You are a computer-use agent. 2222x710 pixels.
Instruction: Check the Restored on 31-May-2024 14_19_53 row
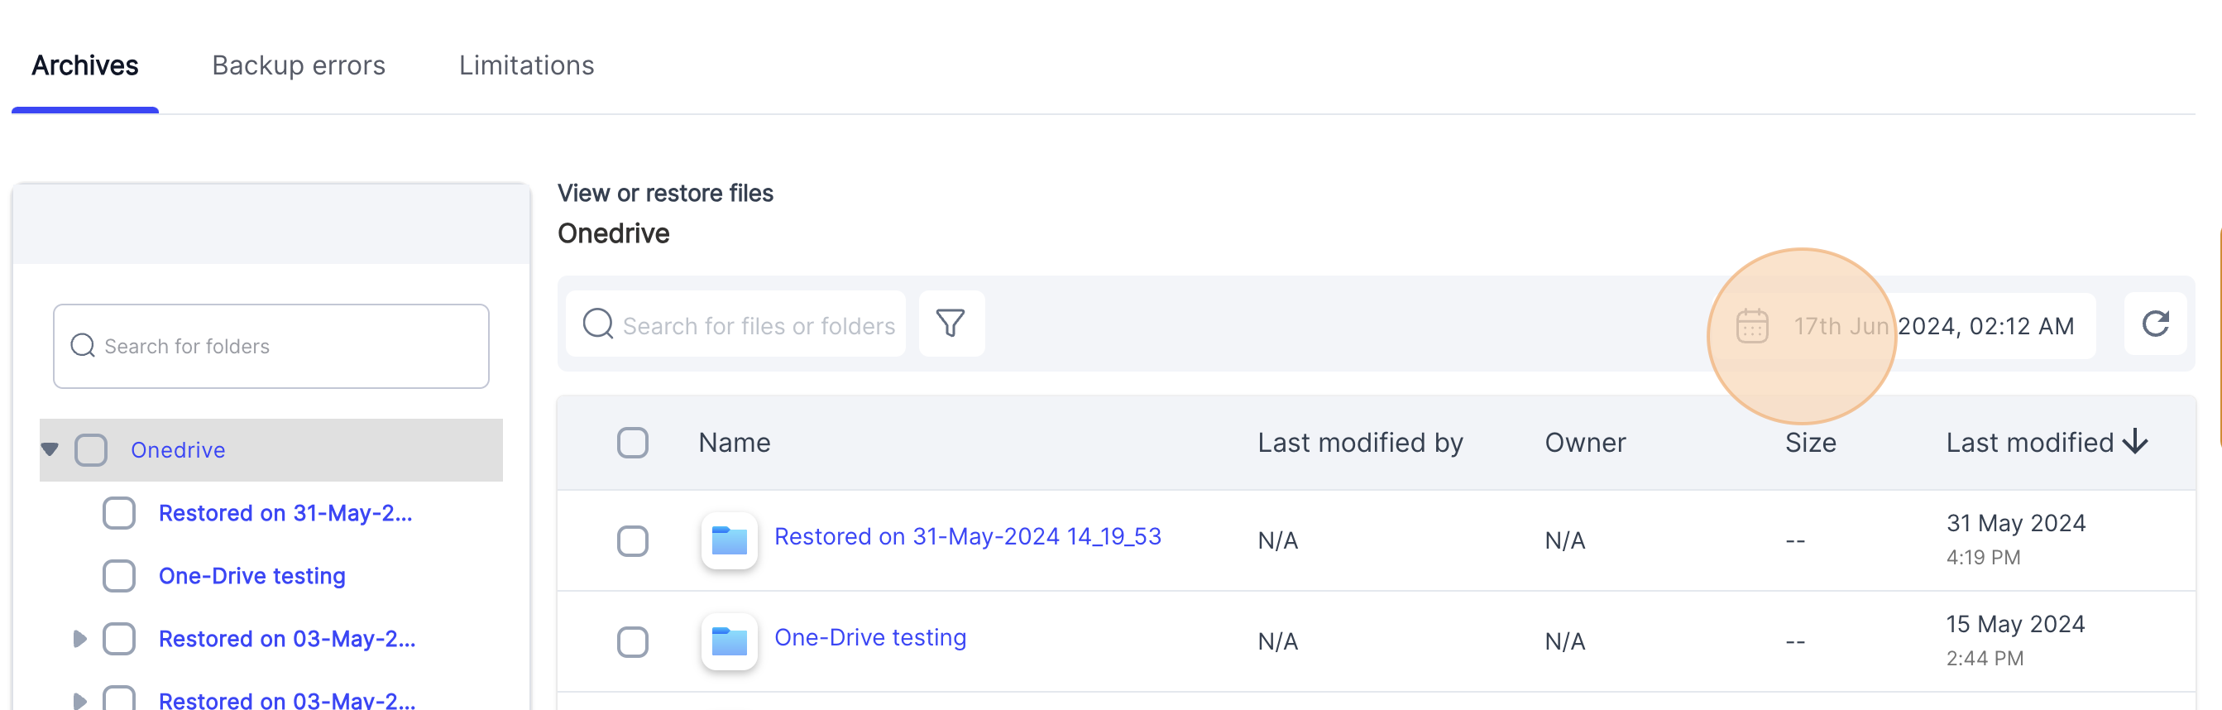632,541
